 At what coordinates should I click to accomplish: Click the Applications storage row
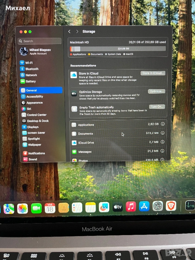(118, 124)
